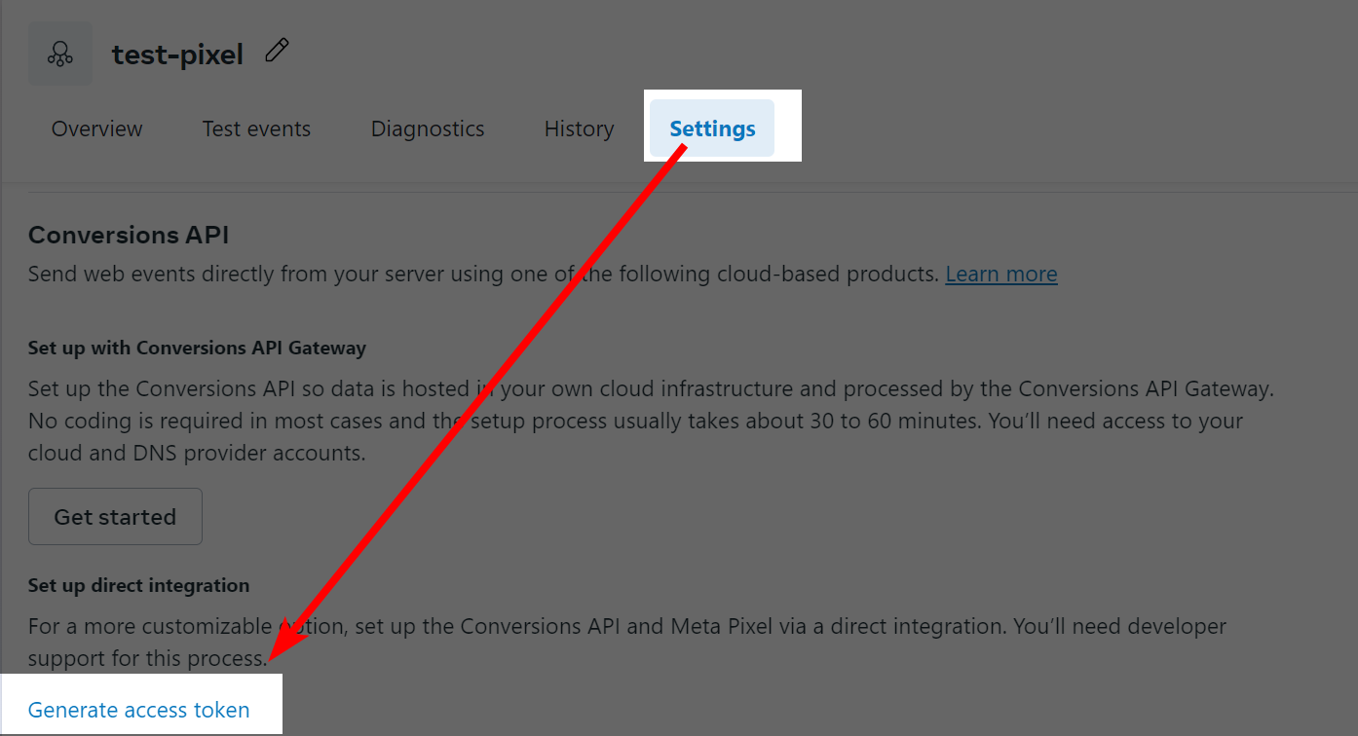Click the Set up with Conversions API Gateway subheading
The height and width of the screenshot is (736, 1358).
coord(197,348)
